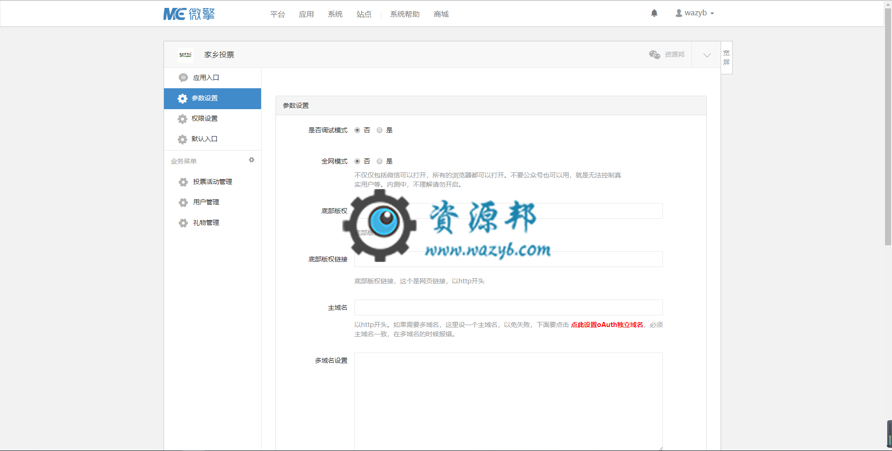
Task: Select 是 for 全网模式
Action: (380, 161)
